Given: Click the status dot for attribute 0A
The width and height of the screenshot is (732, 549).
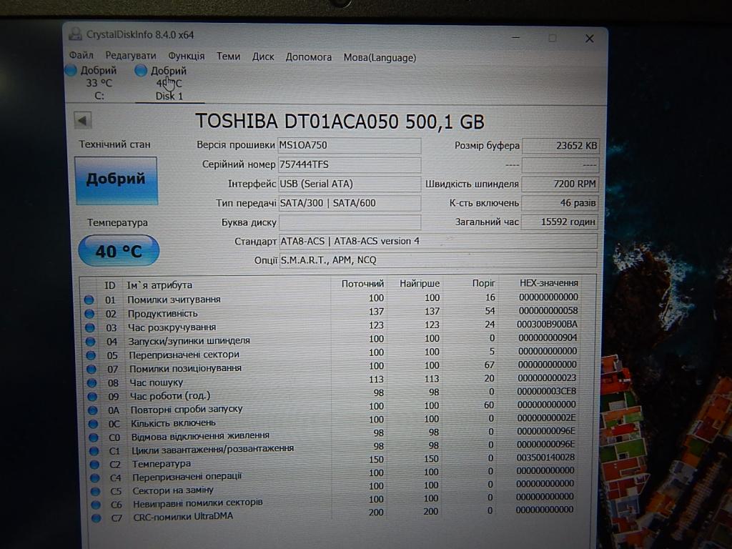Looking at the screenshot, I should 92,410.
